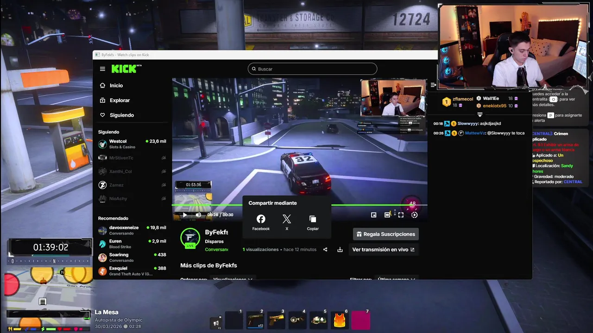
Task: Click the Exequiel channel avatar
Action: [102, 271]
